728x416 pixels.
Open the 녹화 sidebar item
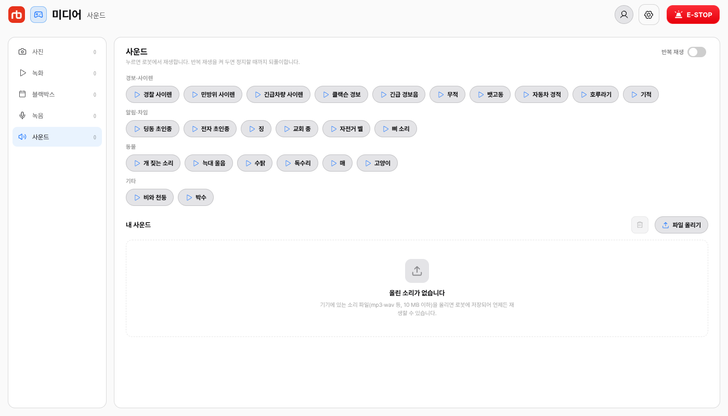tap(57, 73)
